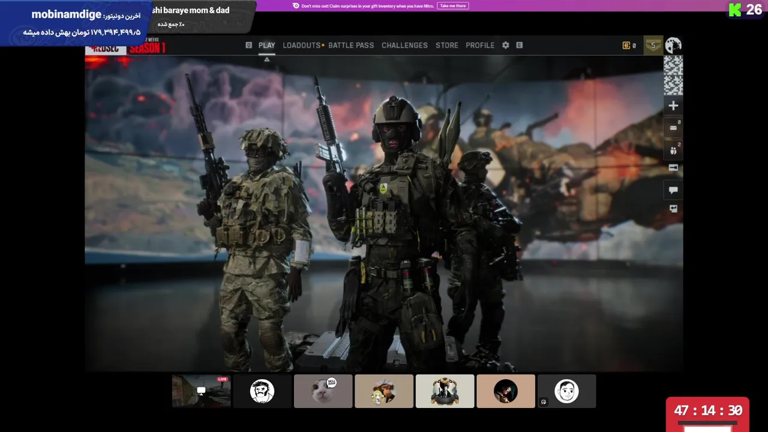768x432 pixels.
Task: Click the player rank 5 badge
Action: click(x=653, y=45)
